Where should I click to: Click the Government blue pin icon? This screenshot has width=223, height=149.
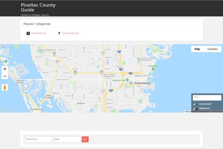[x=59, y=34]
